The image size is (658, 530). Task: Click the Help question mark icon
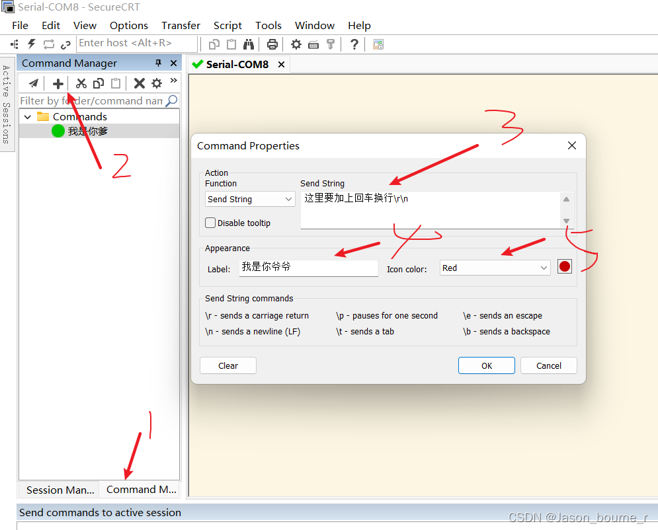pos(354,44)
